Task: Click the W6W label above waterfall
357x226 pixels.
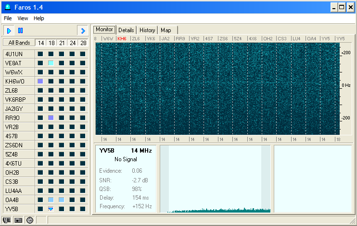Action: (108, 38)
